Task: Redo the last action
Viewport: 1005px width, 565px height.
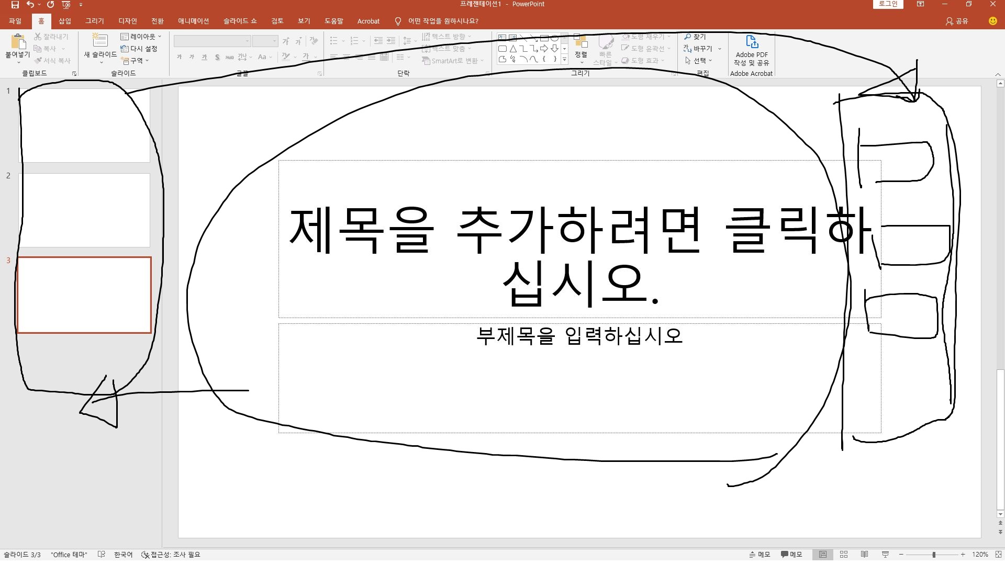Action: 51,5
